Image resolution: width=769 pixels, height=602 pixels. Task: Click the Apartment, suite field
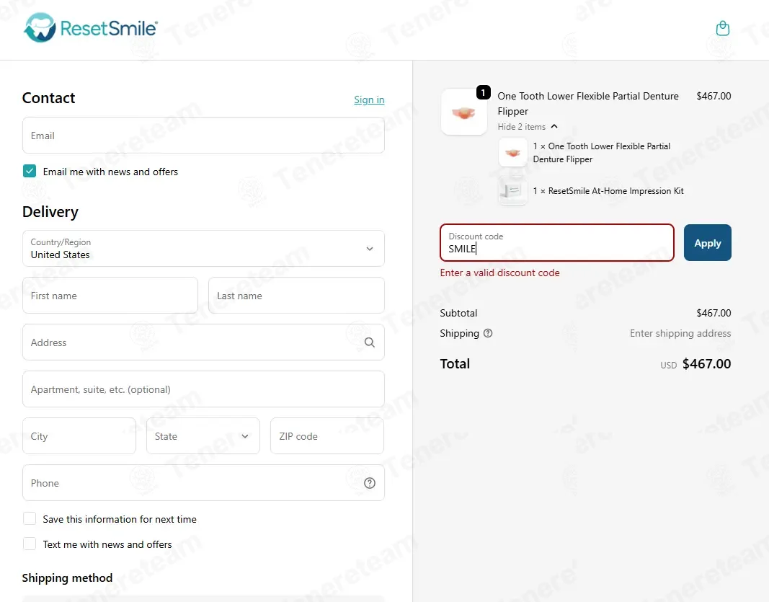click(x=203, y=389)
